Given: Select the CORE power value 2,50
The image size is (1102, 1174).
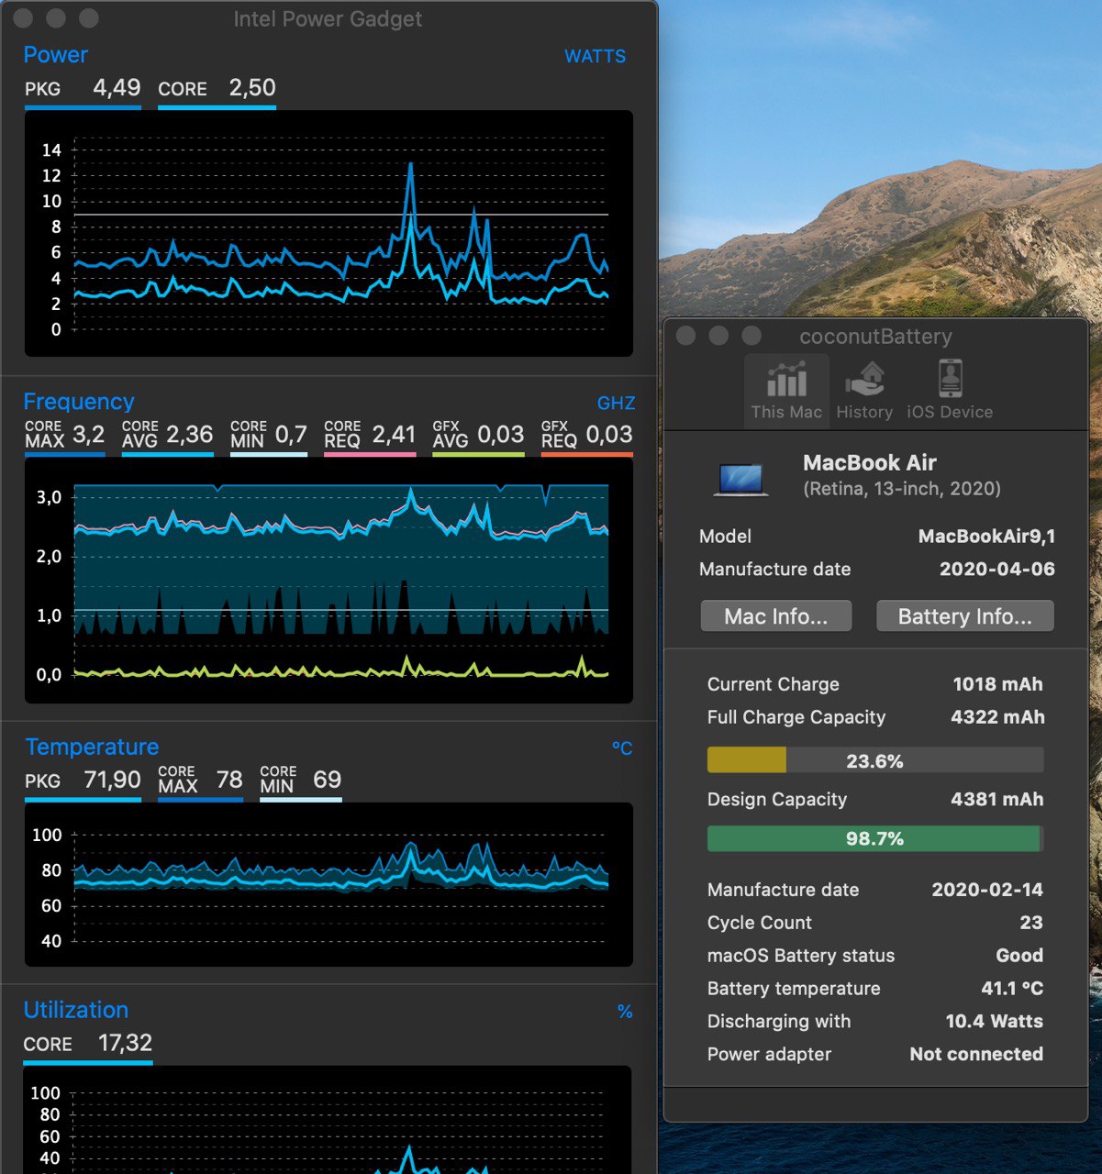Looking at the screenshot, I should [252, 88].
